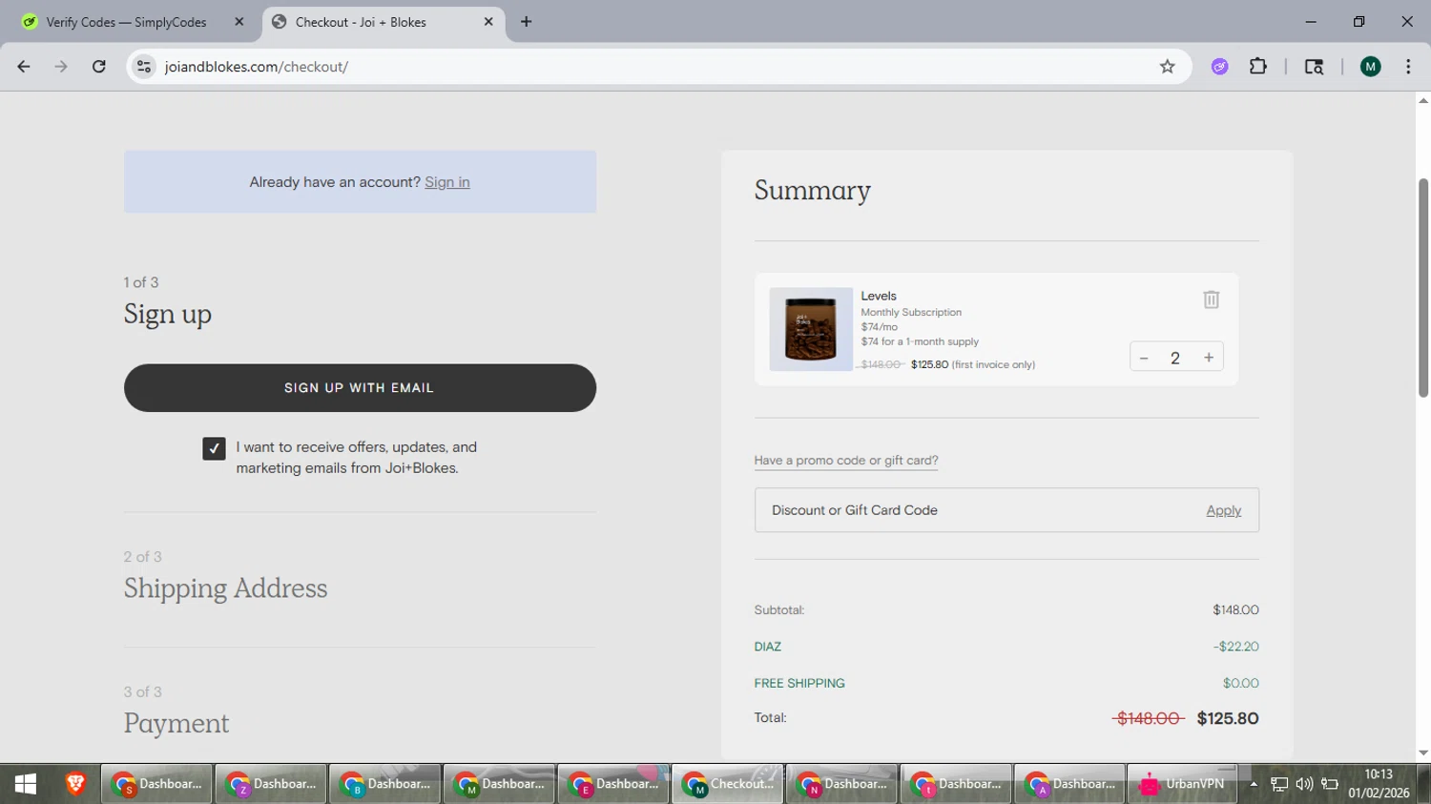Close the Checkout Joi + Blokes tab

(488, 22)
